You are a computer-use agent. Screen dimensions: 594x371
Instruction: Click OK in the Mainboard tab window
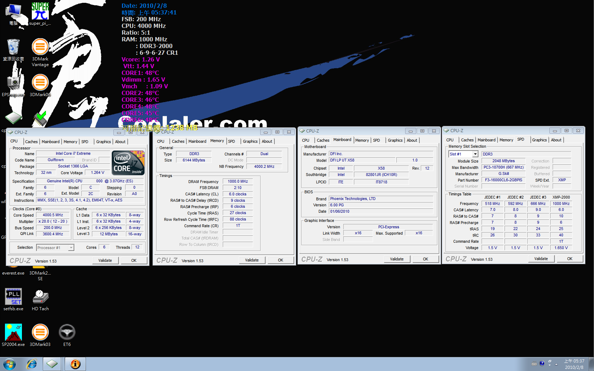[425, 259]
